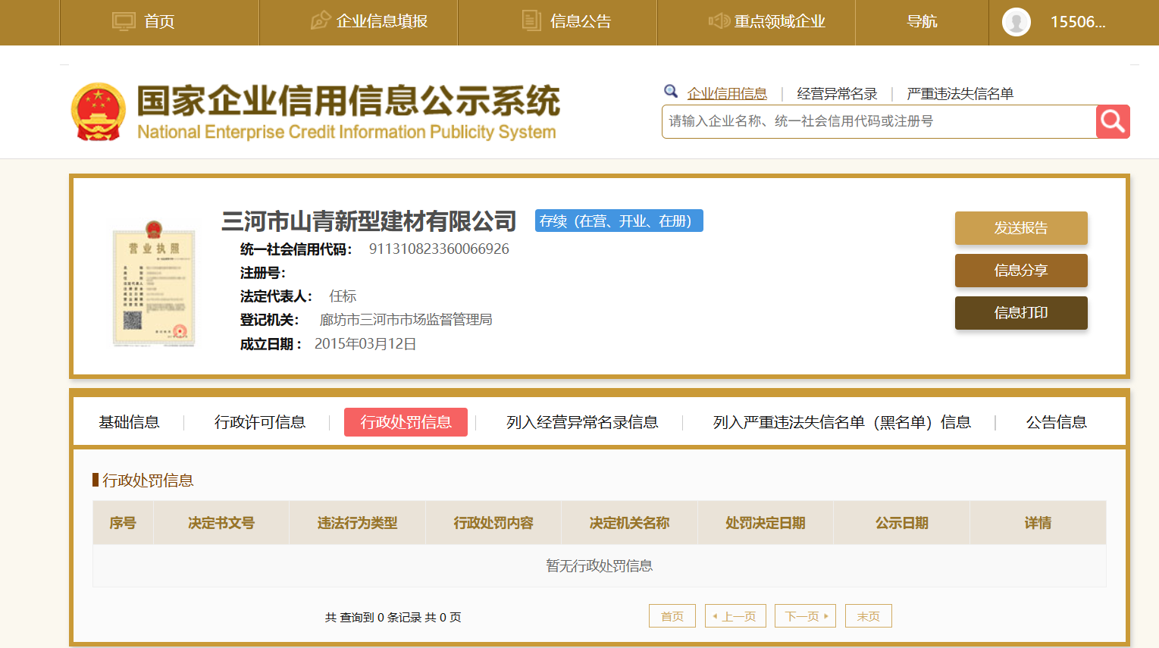This screenshot has width=1159, height=648.
Task: Open the 列入经营异常名录信息 tab
Action: pyautogui.click(x=581, y=422)
